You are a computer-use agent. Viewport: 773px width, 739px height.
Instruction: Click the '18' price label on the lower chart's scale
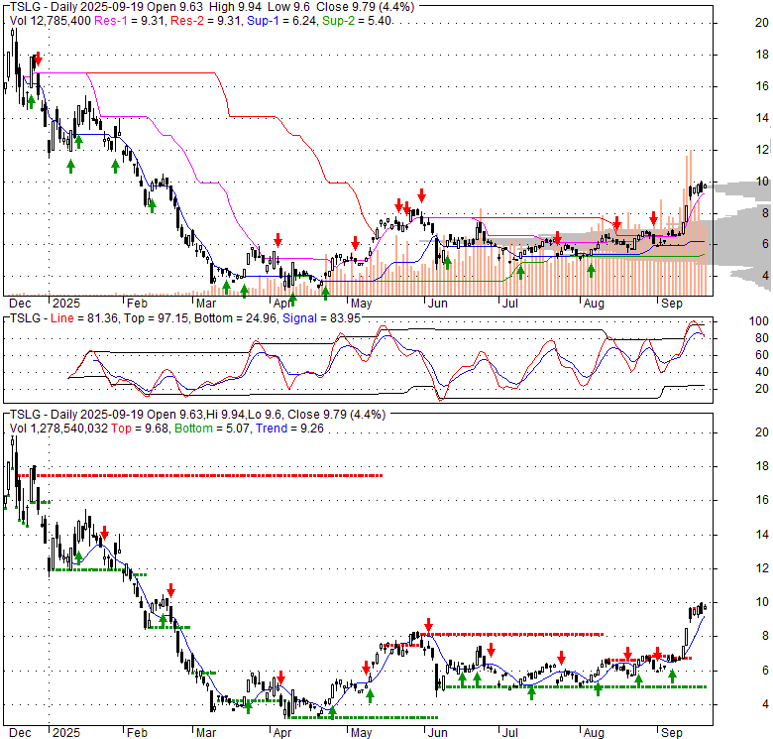pos(762,466)
